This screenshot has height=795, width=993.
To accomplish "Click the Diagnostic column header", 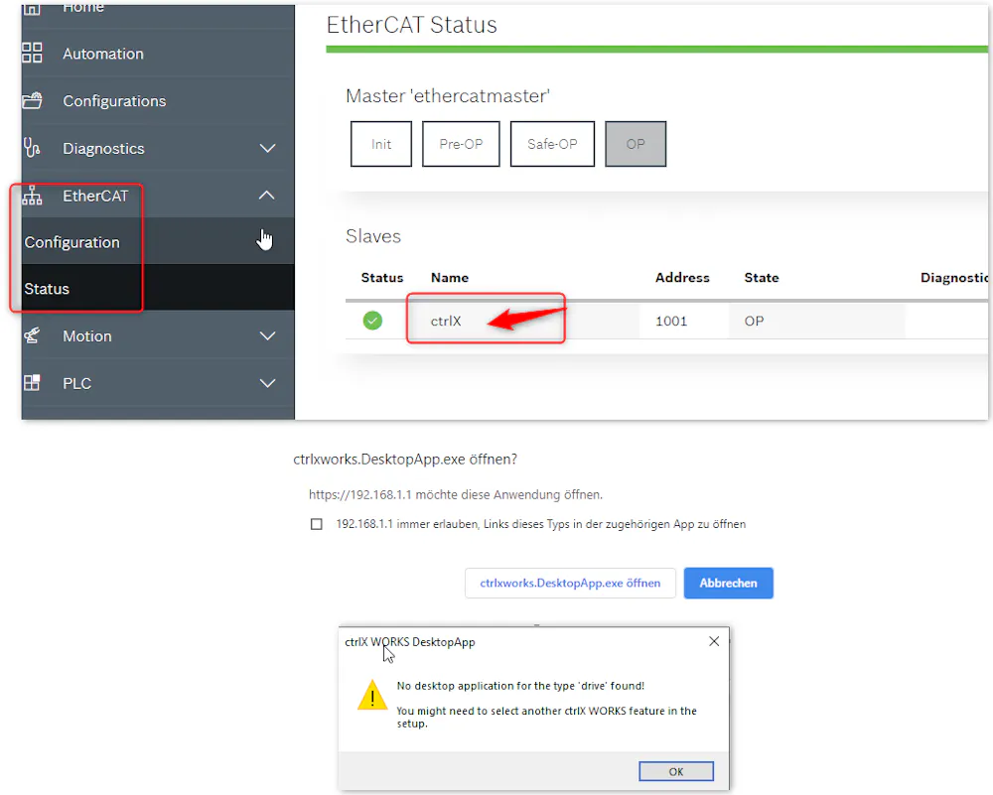I will pyautogui.click(x=954, y=277).
